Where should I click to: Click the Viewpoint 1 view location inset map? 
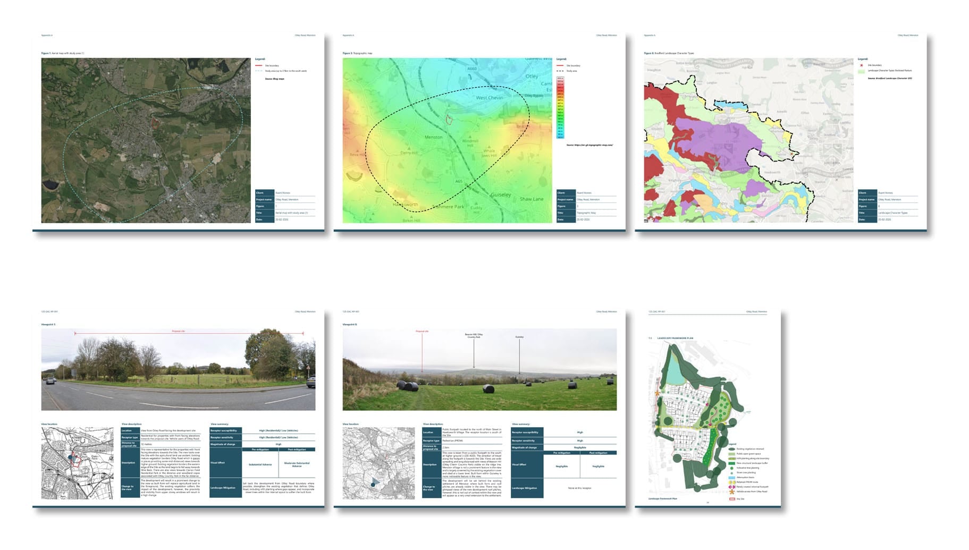coord(77,463)
